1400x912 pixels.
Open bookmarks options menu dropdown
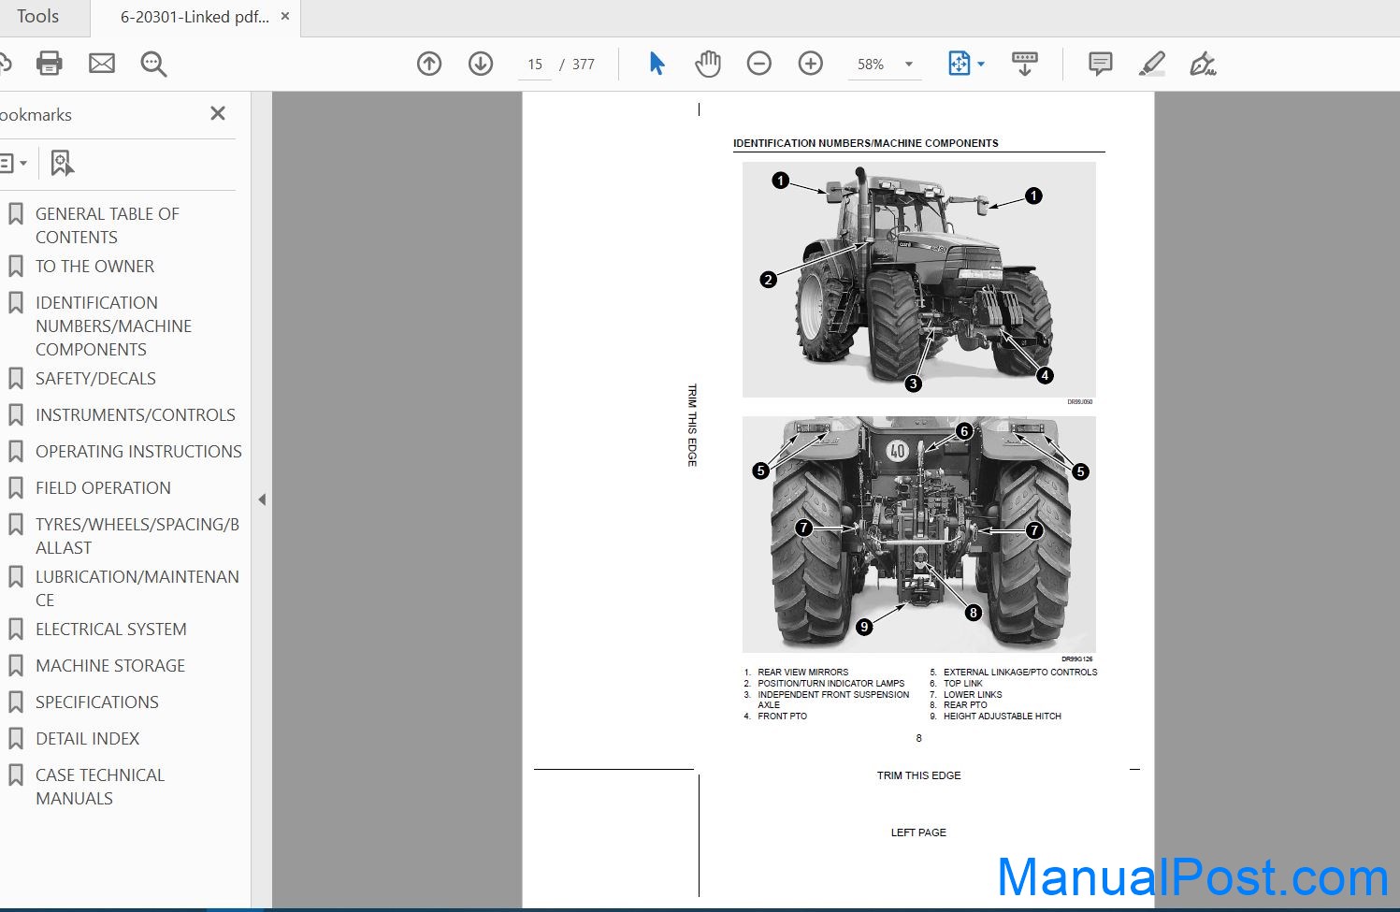[x=12, y=164]
